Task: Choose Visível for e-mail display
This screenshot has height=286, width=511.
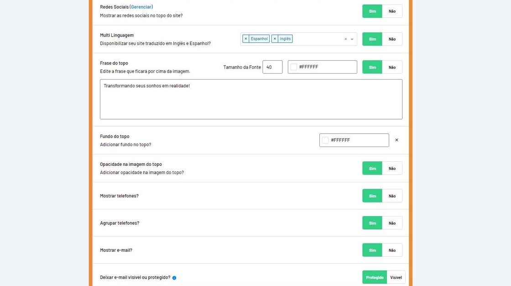Action: click(x=396, y=277)
